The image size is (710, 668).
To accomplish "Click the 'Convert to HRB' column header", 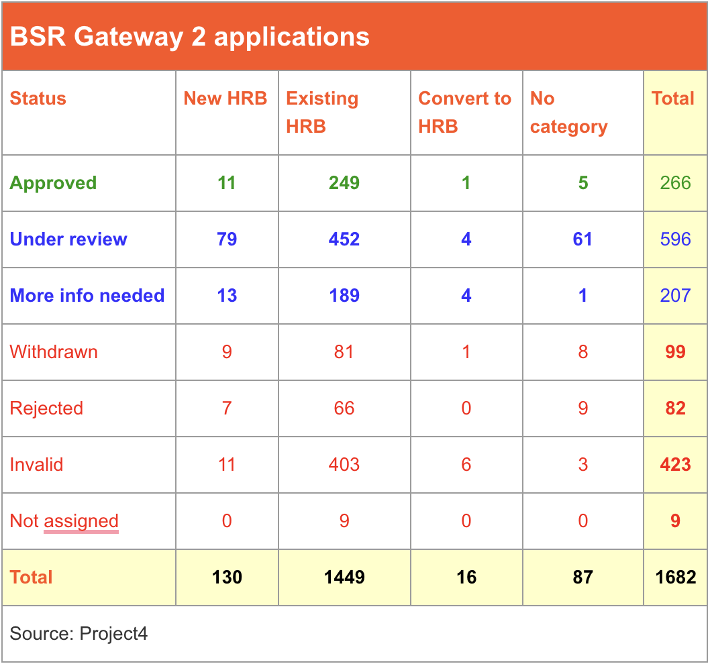I will pos(464,112).
